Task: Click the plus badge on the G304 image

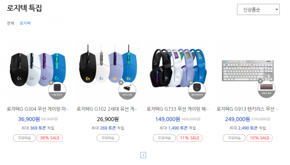Action: click(x=51, y=83)
